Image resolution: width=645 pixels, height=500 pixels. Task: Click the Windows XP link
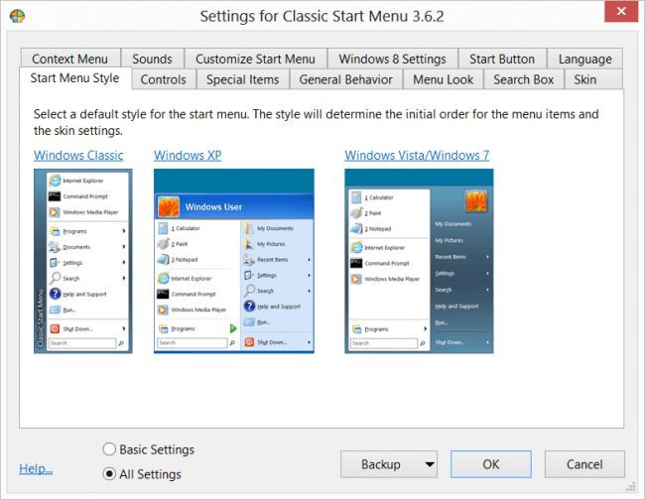188,156
